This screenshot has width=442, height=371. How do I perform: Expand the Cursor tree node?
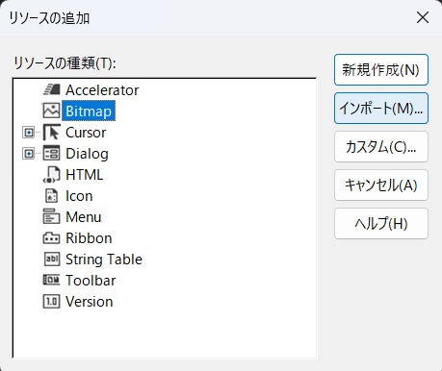[x=29, y=133]
